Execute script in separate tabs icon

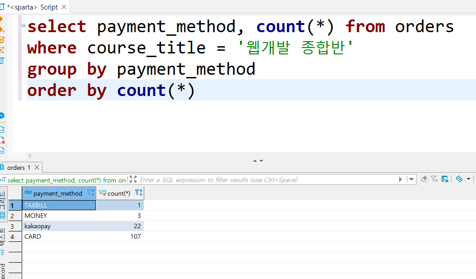1,50
